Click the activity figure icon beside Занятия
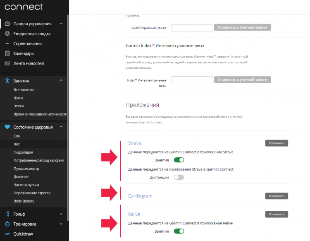 click(x=7, y=81)
